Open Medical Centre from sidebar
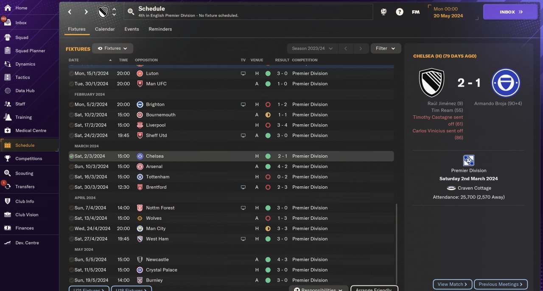 (8, 131)
